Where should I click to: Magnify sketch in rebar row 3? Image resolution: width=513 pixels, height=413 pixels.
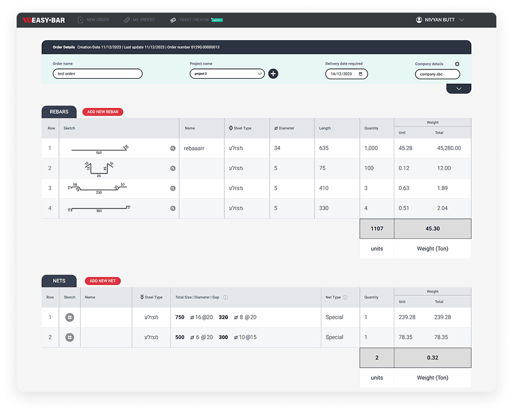coord(173,188)
